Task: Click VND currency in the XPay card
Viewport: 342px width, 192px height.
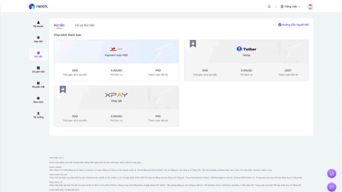Action: coord(158,116)
